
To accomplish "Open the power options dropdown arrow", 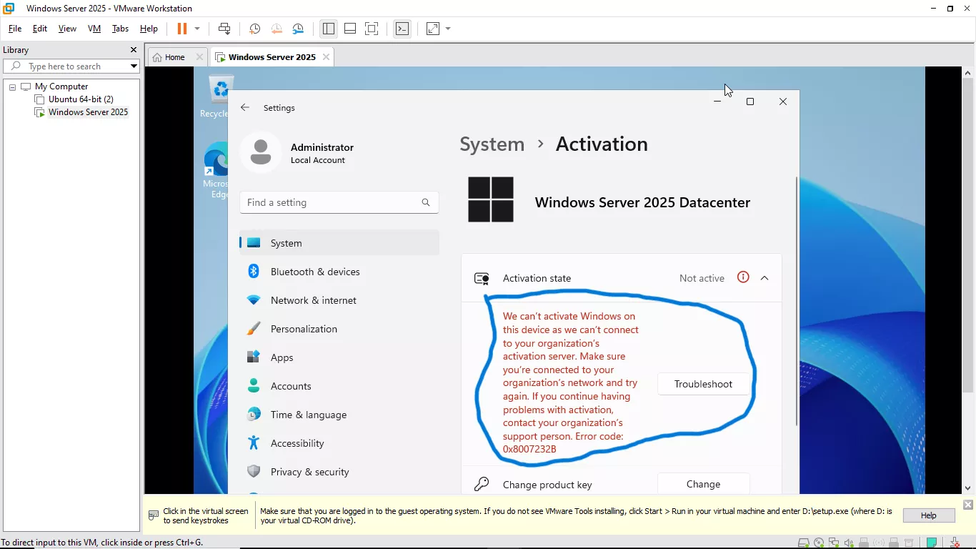I will [197, 29].
